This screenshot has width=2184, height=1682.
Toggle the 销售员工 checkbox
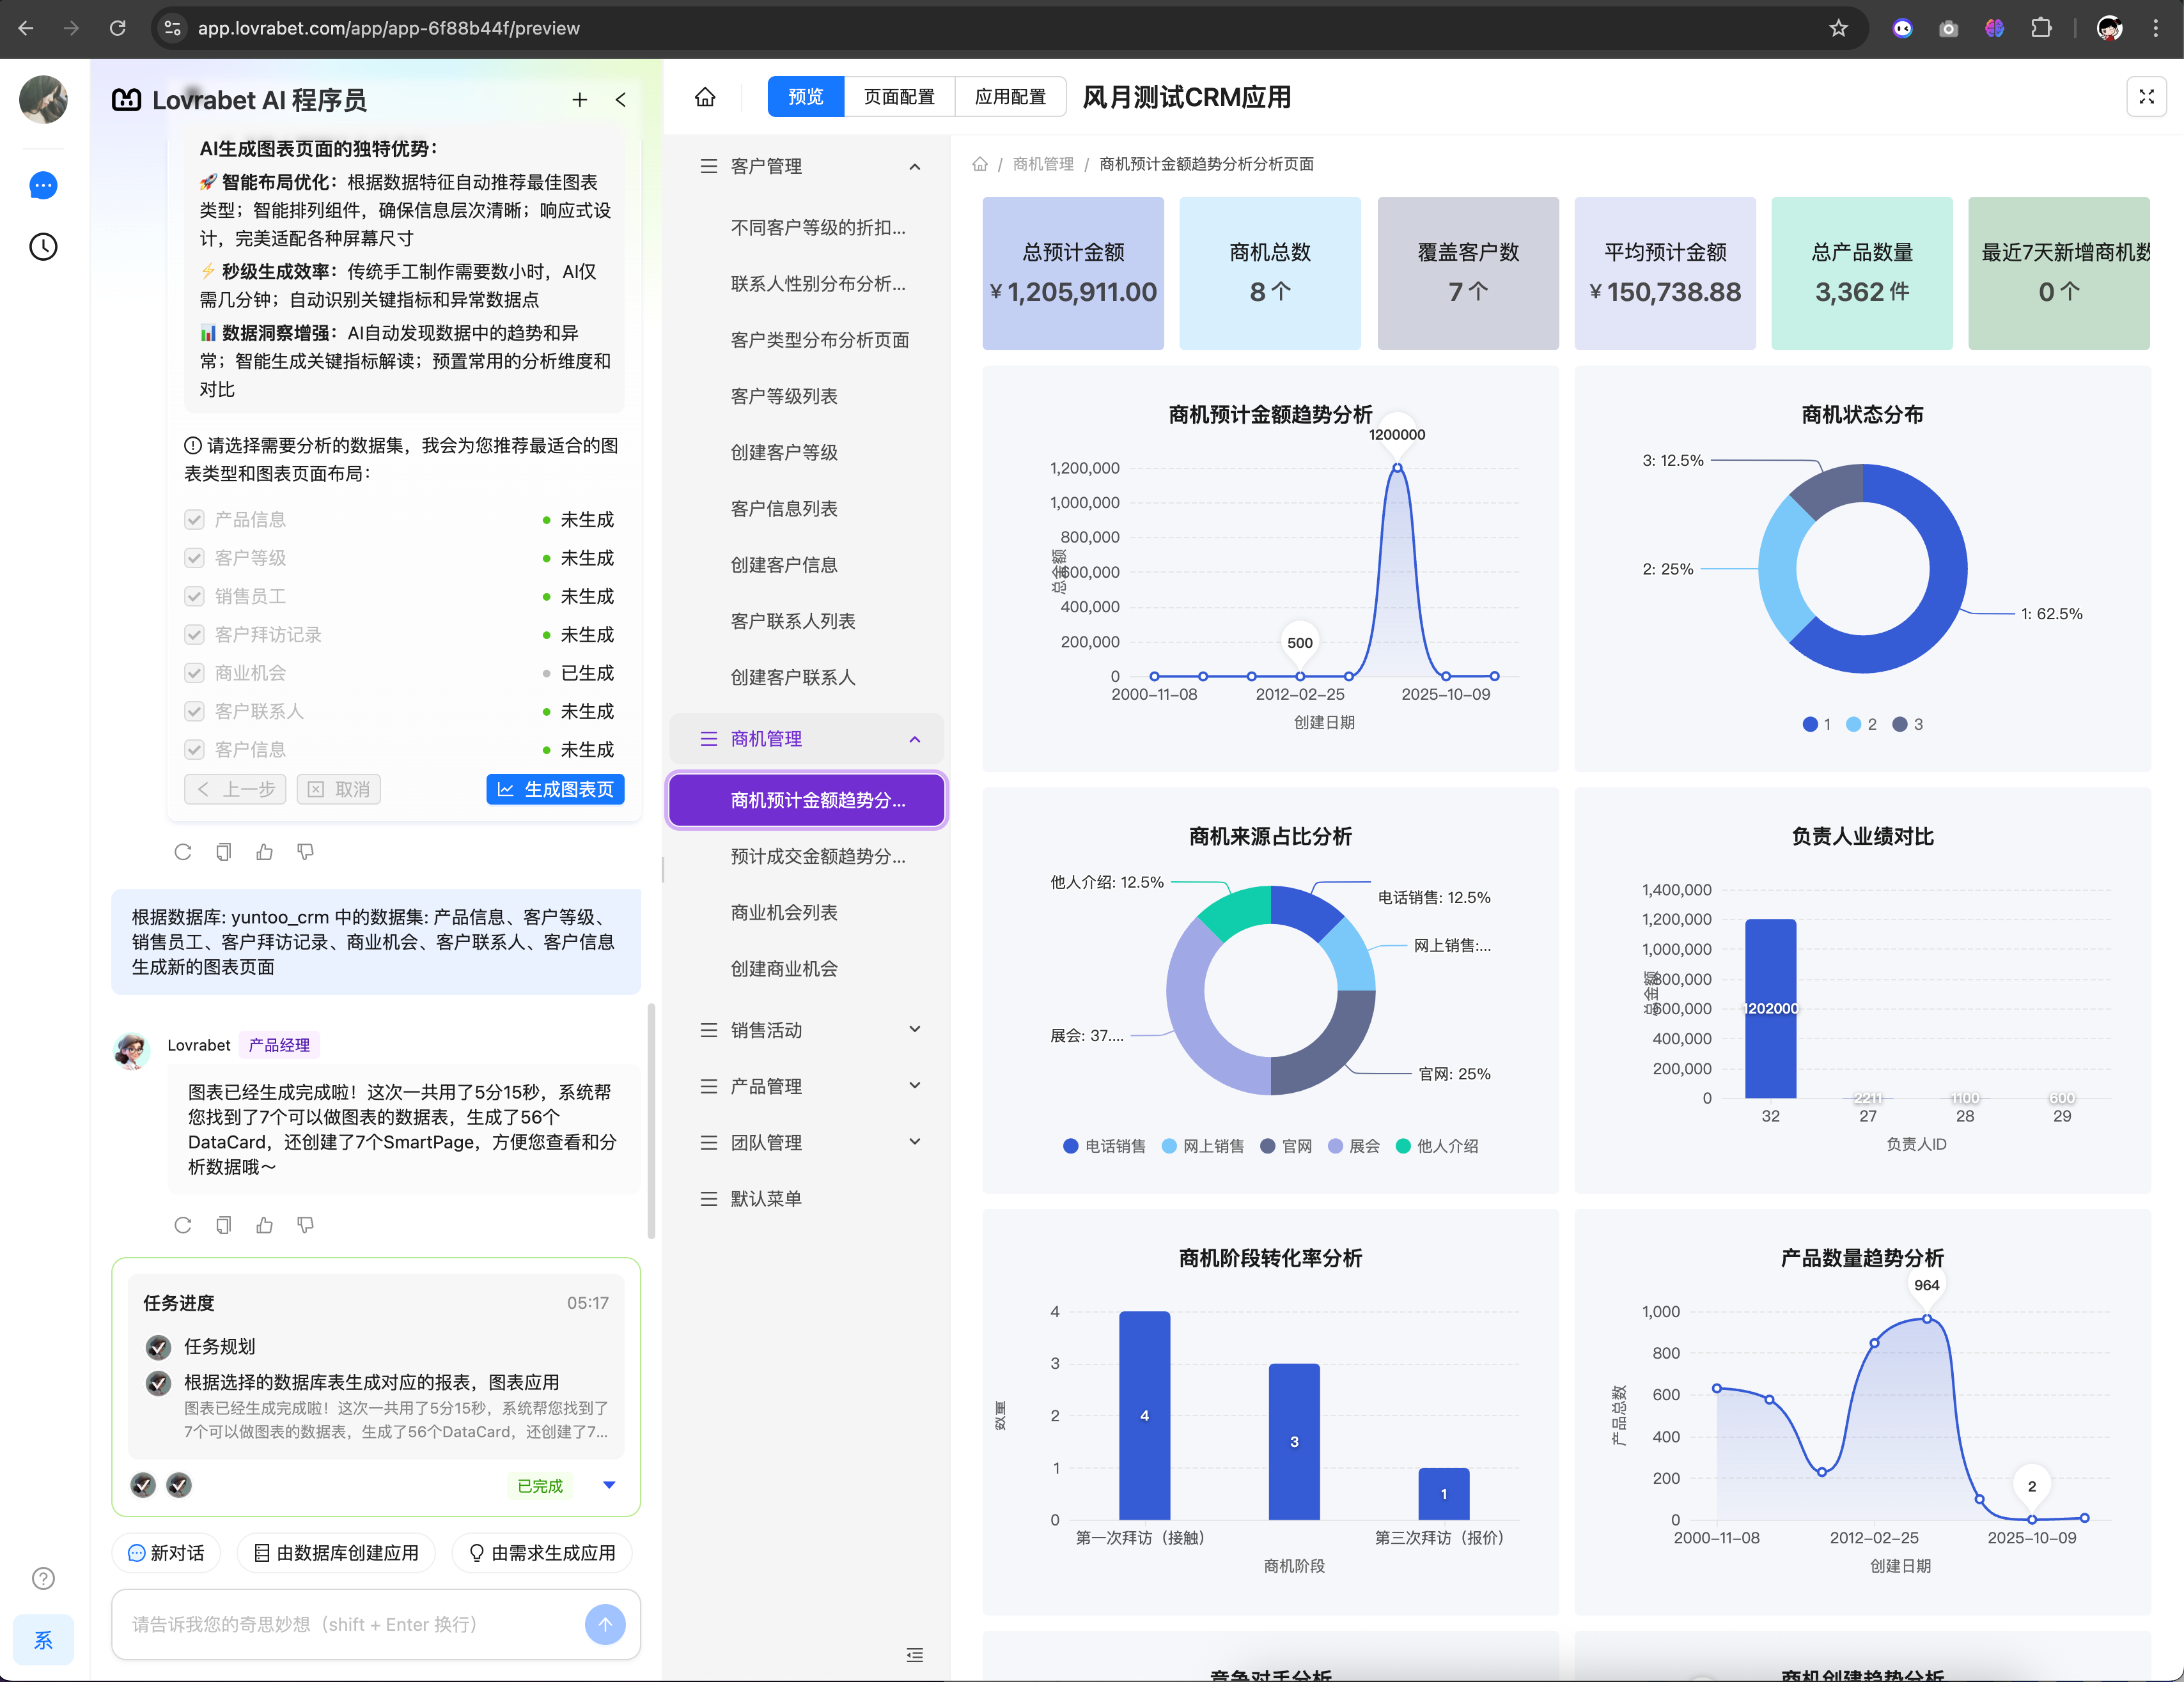pyautogui.click(x=194, y=597)
